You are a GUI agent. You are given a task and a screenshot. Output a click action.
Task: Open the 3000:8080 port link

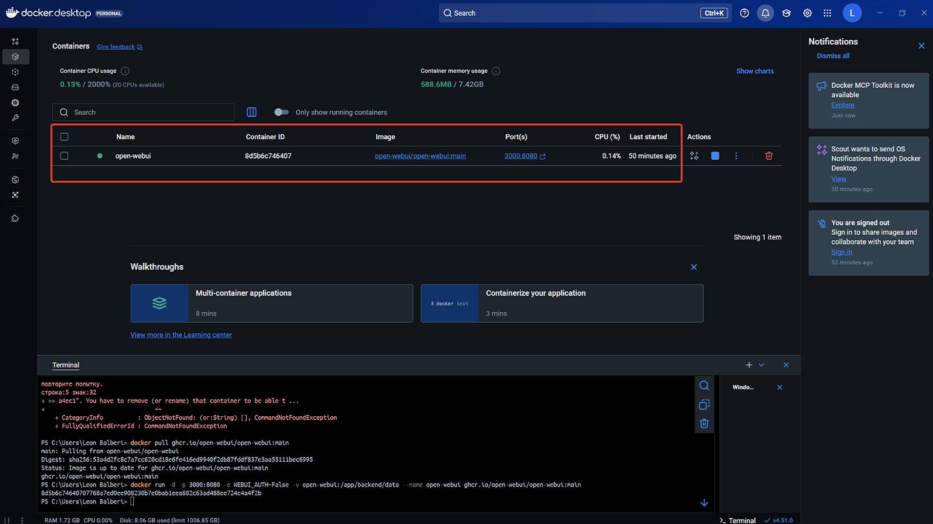click(x=520, y=156)
